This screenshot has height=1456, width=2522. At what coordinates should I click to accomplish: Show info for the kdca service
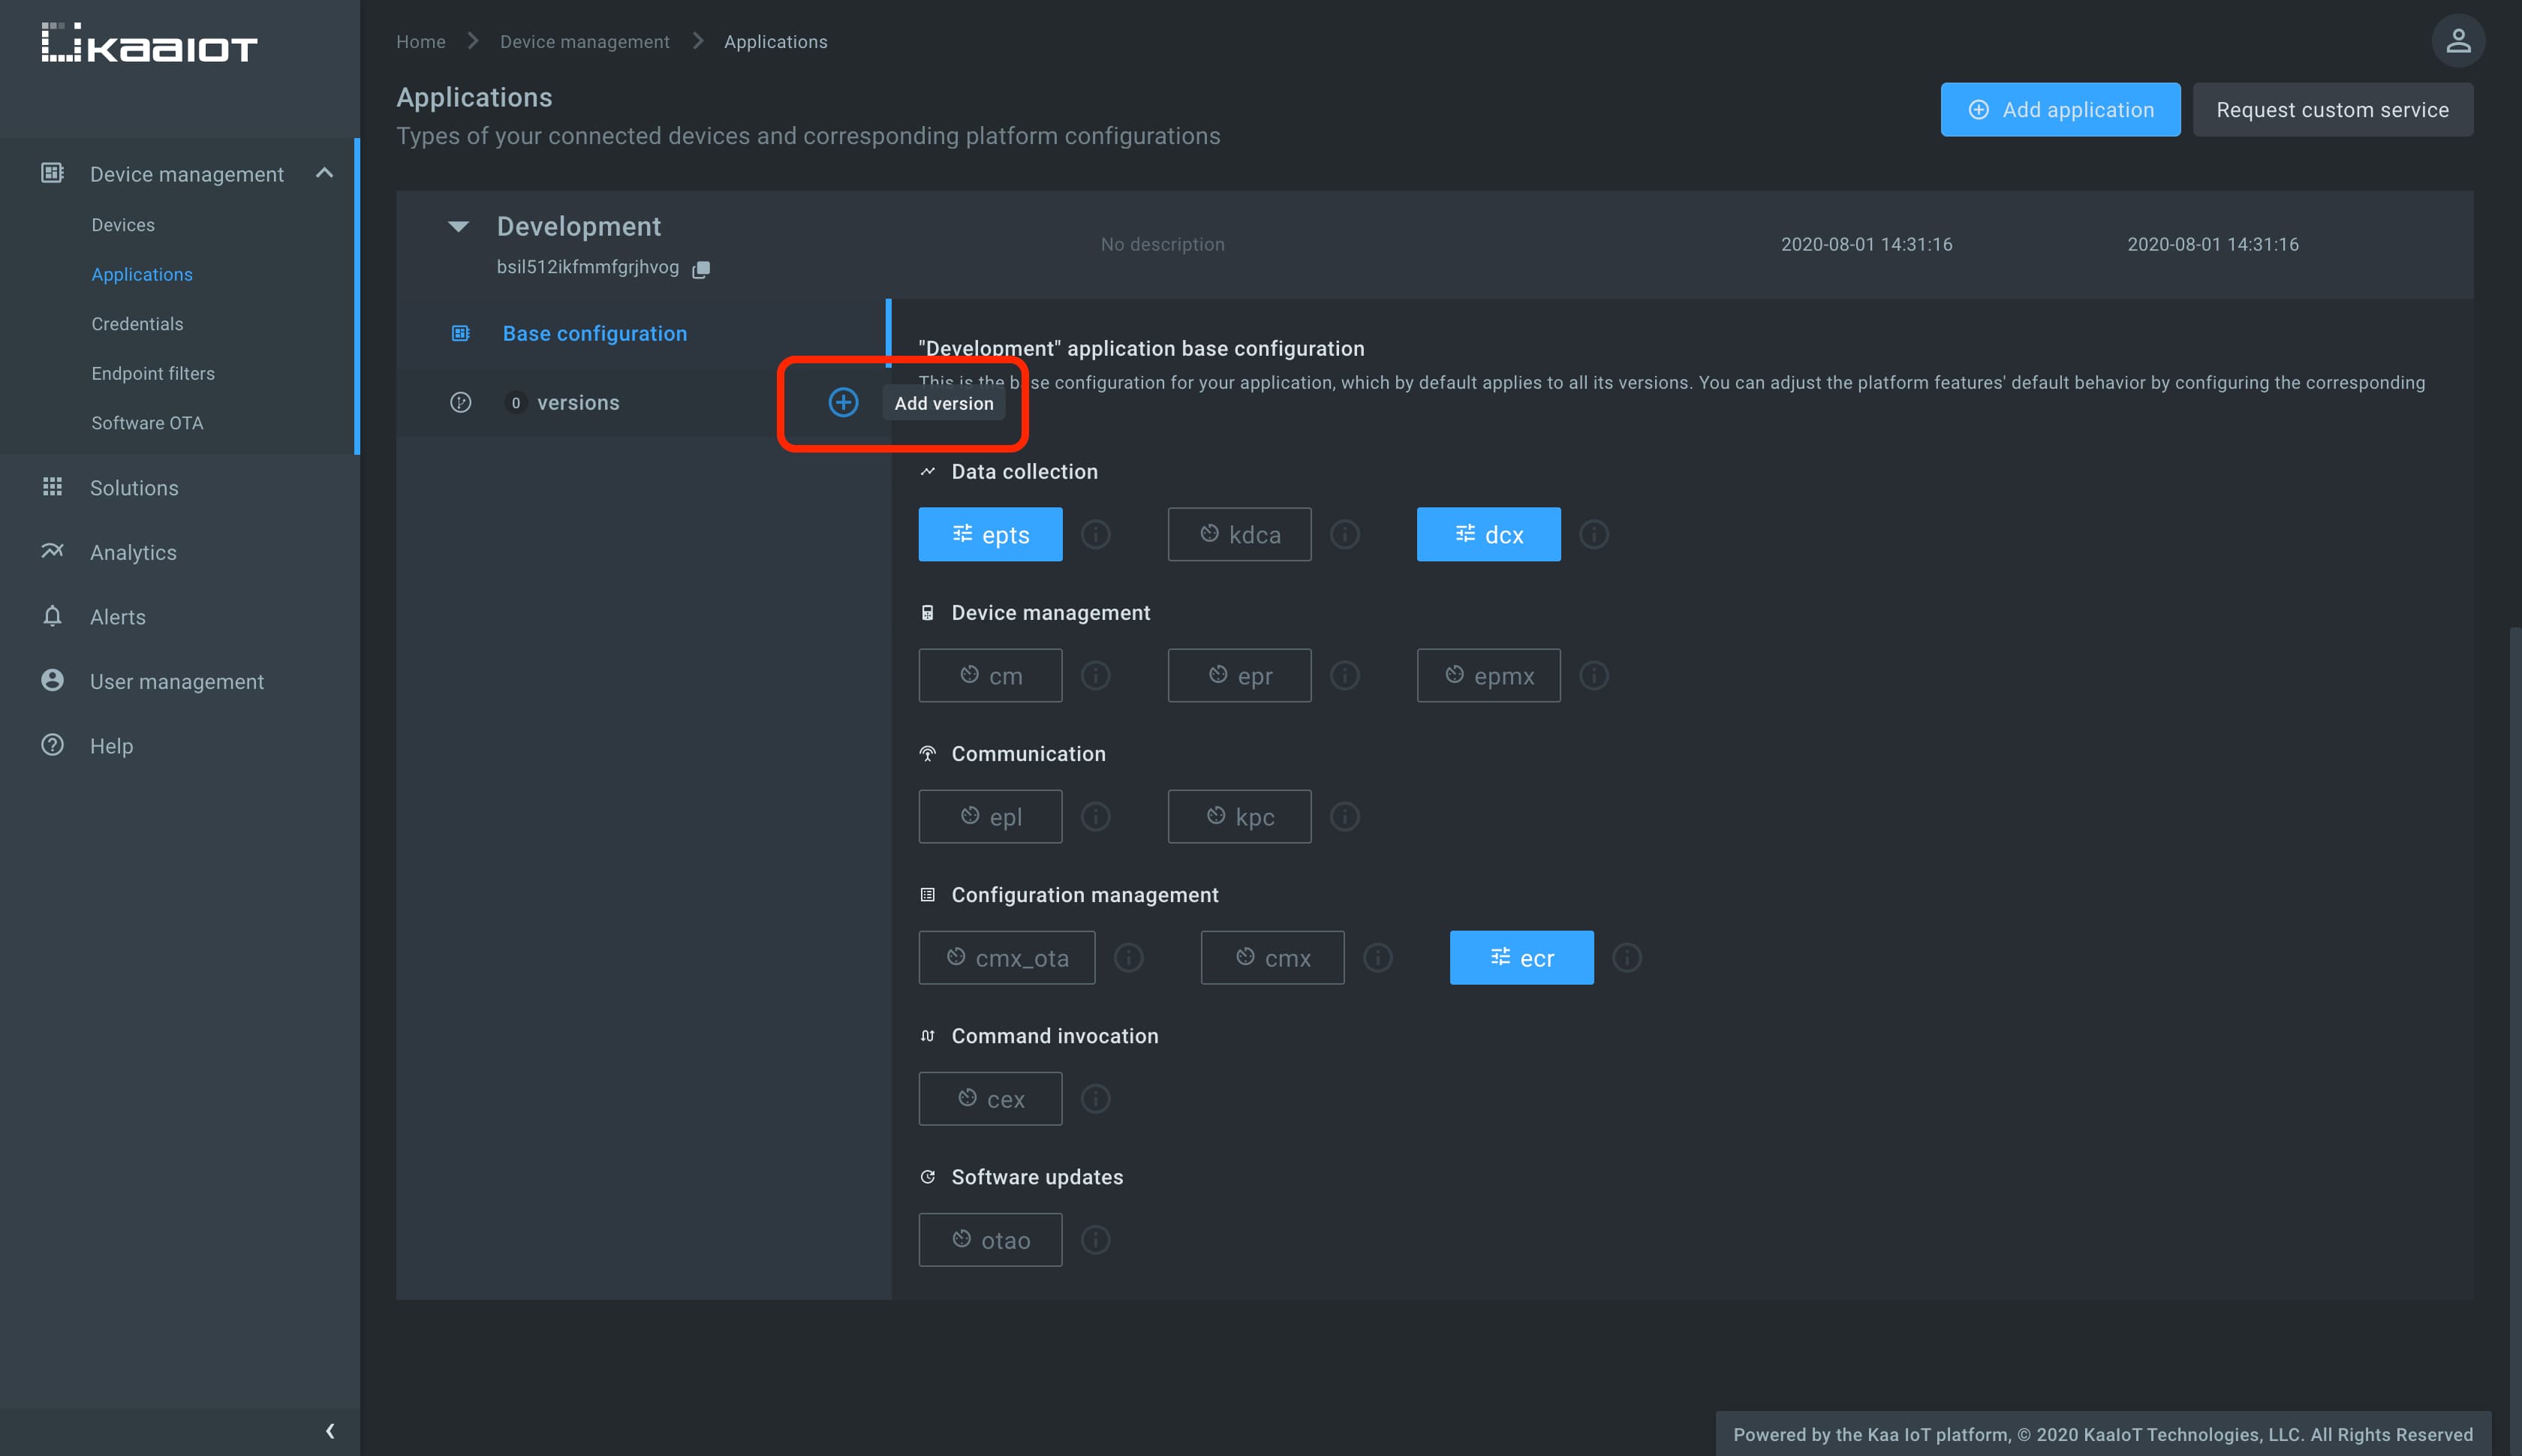tap(1345, 534)
